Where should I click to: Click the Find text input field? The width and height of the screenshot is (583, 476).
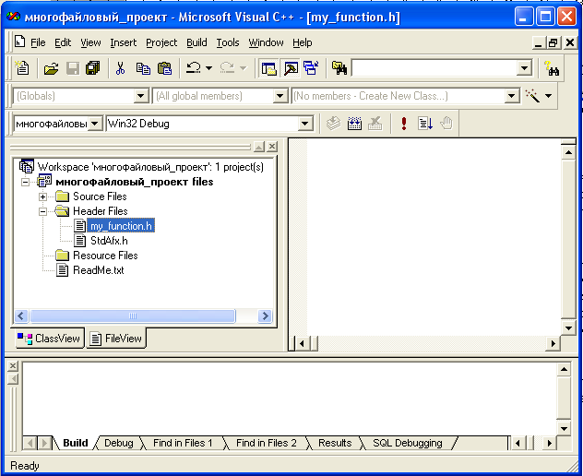(434, 68)
